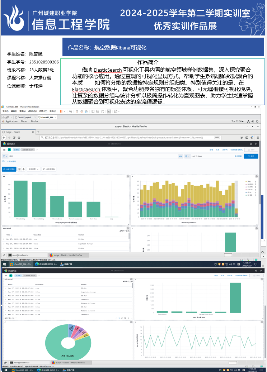Image resolution: width=267 pixels, height=372 pixels.
Task: Click the VMware pause button in toolbar
Action: (x=61, y=111)
